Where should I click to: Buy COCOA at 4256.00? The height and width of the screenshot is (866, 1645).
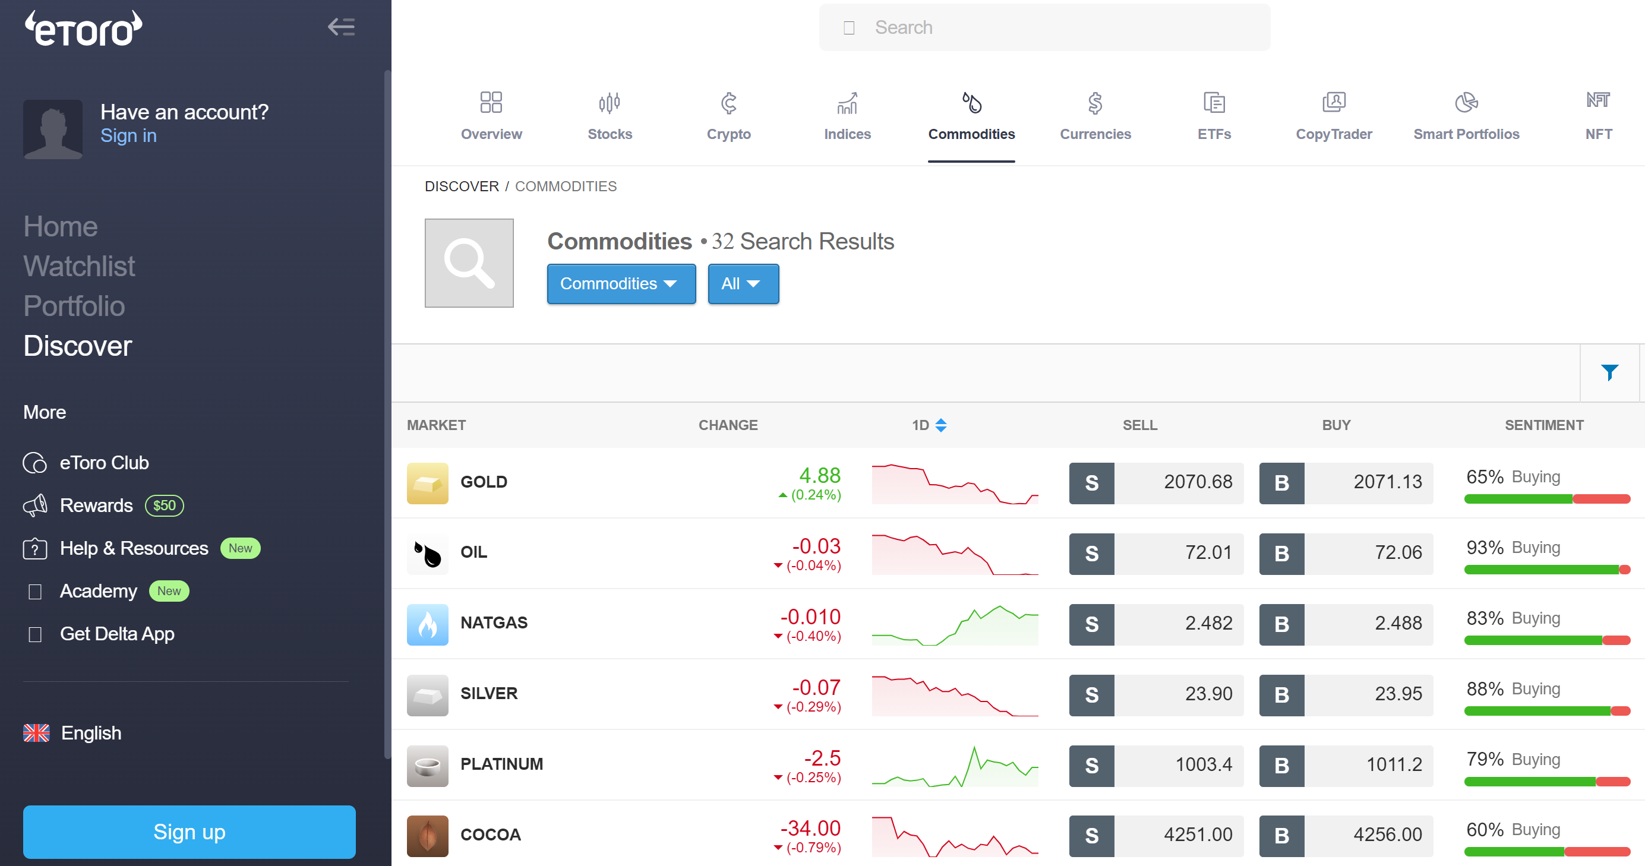[x=1346, y=835]
